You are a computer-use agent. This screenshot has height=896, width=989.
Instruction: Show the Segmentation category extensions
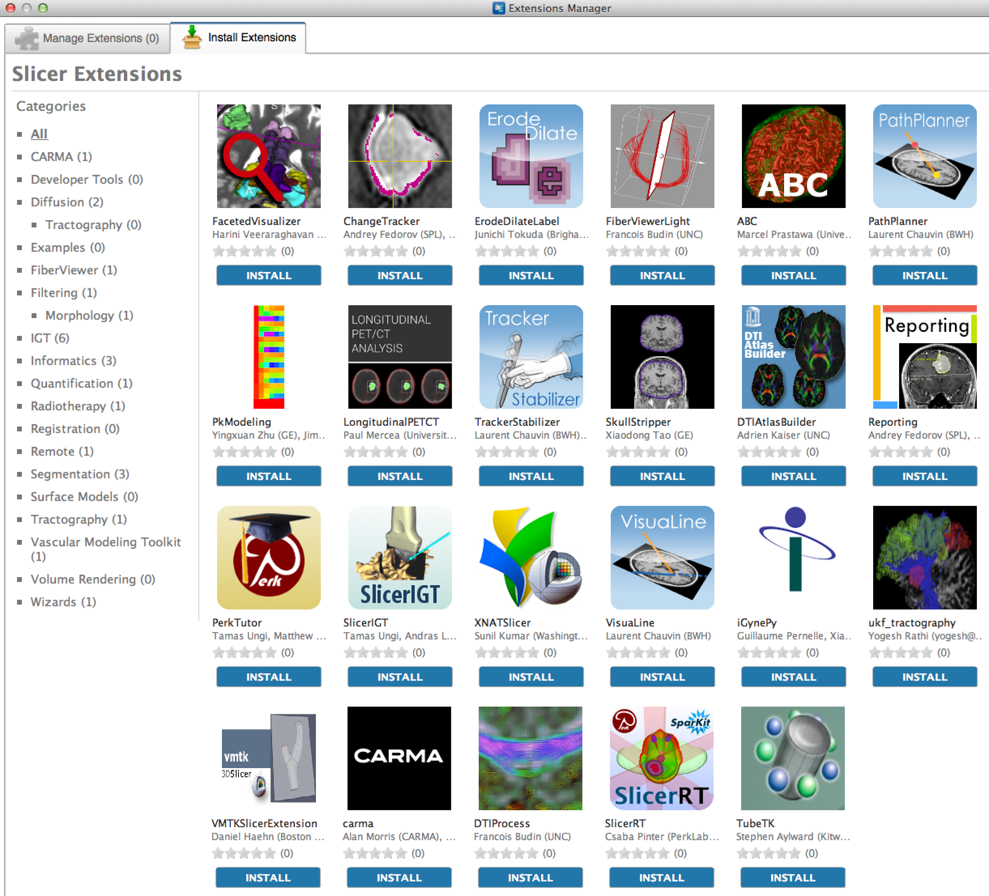tap(79, 474)
